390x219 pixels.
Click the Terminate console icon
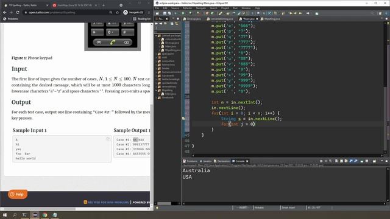[x=321, y=161]
